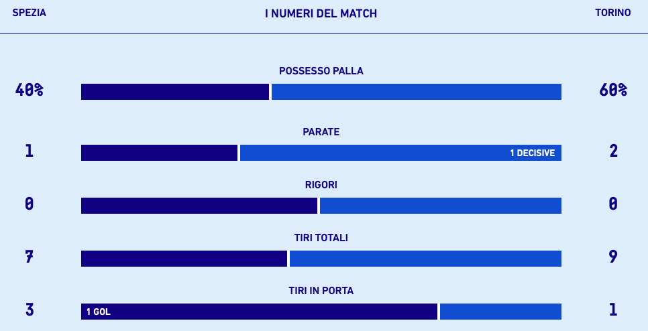
Task: Click Torino's light blue TIRI IN PORTA bar
Action: [500, 312]
